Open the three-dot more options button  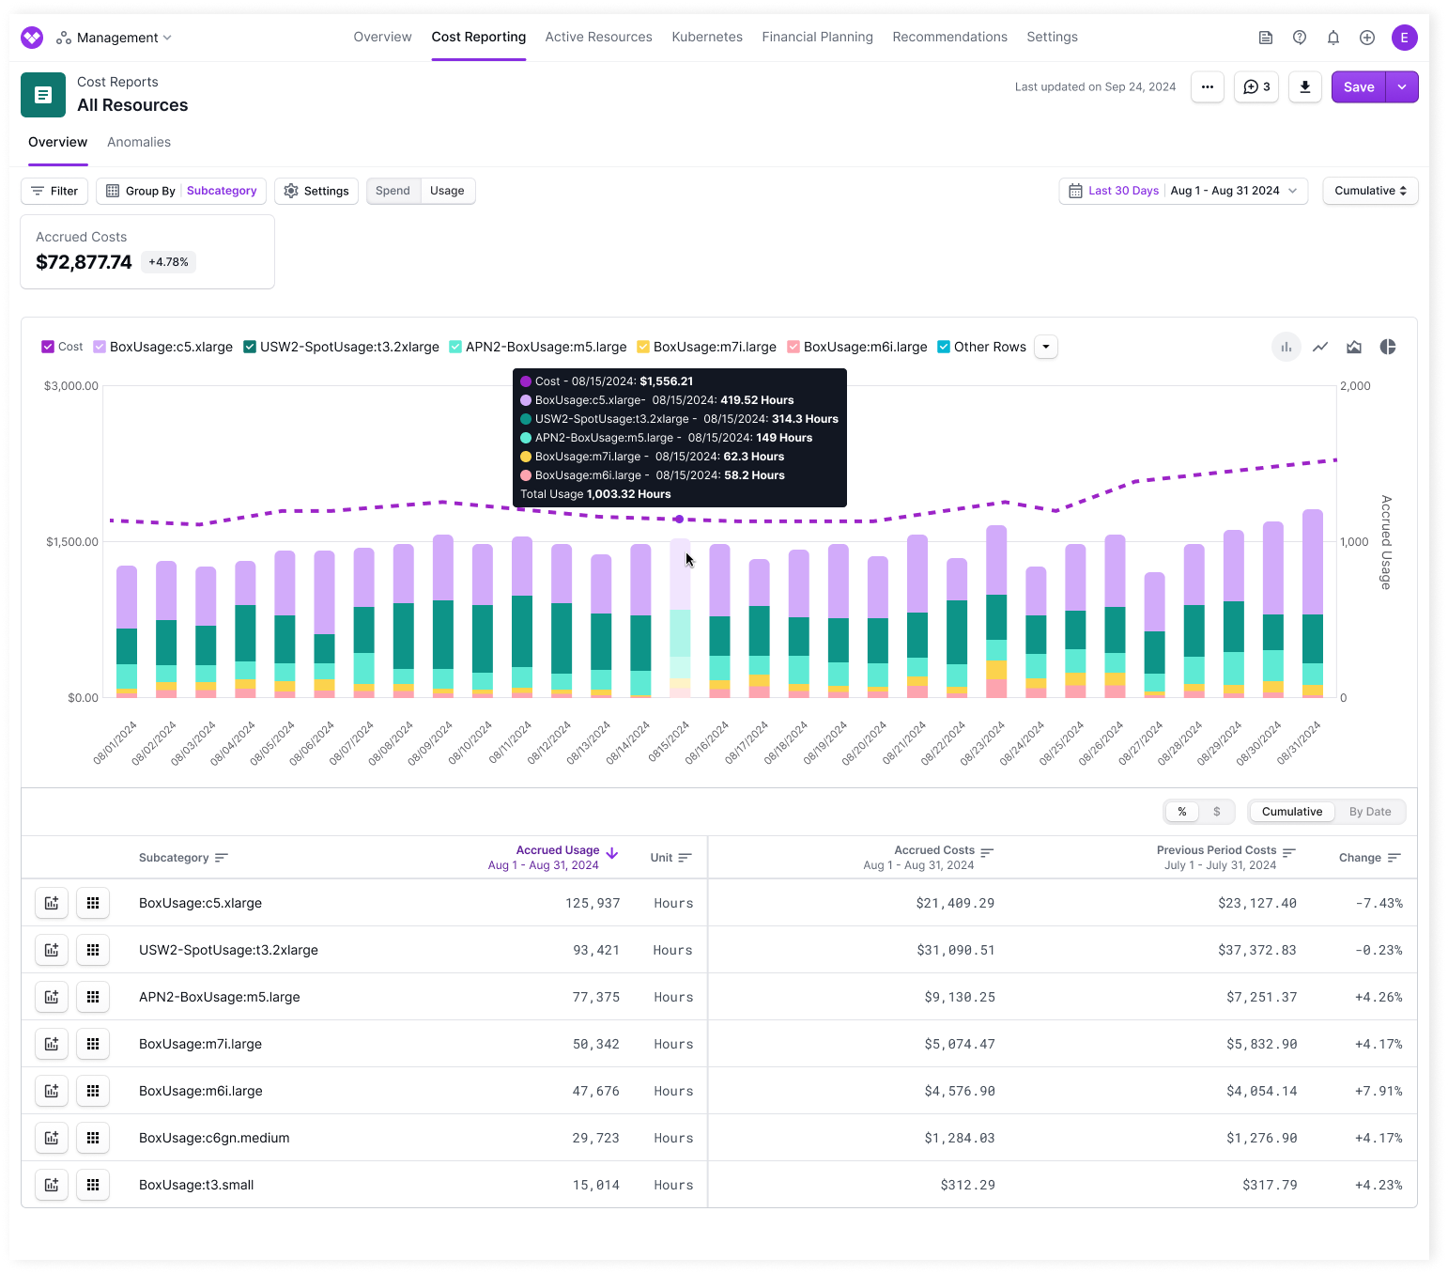pos(1208,87)
